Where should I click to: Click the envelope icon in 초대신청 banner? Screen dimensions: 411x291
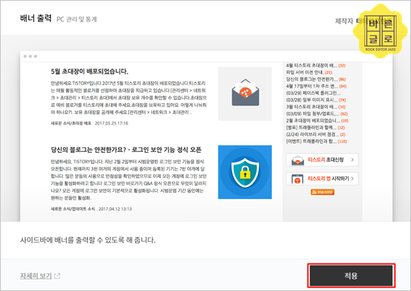(x=297, y=160)
